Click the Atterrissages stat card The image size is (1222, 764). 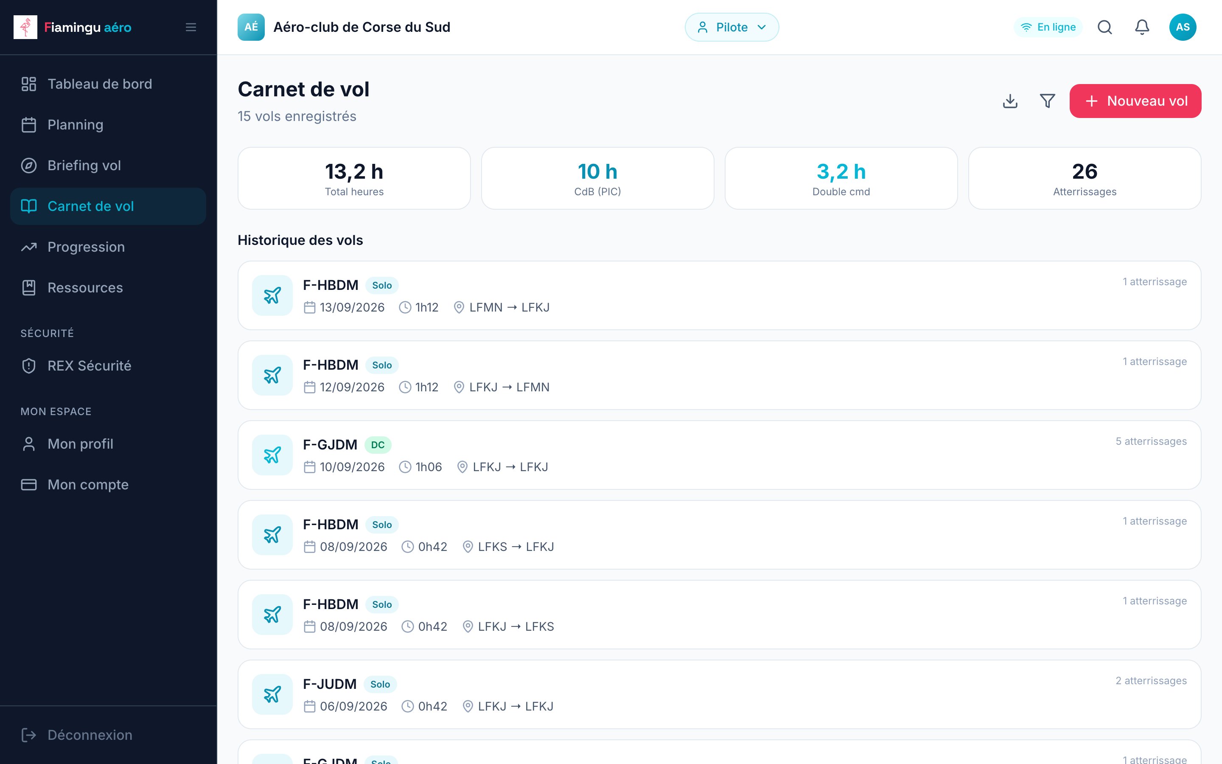1085,178
